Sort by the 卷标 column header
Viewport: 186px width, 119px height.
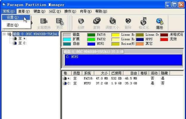pyautogui.click(x=144, y=73)
